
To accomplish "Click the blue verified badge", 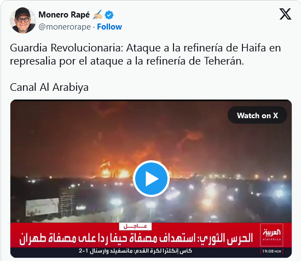I will 109,15.
